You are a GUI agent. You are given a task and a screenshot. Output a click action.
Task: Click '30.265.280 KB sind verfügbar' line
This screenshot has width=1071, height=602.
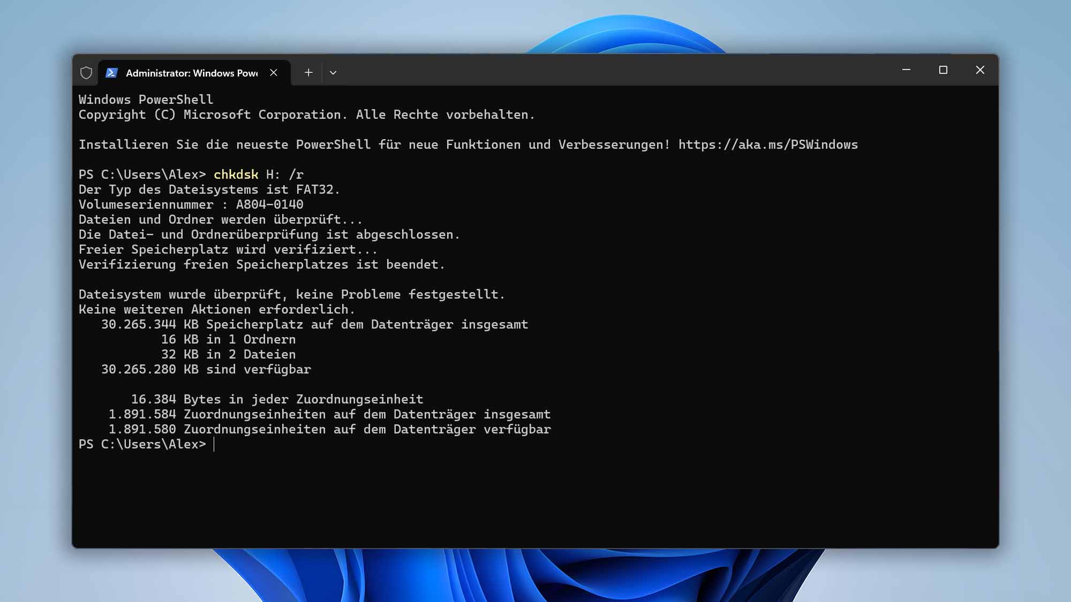pos(206,369)
